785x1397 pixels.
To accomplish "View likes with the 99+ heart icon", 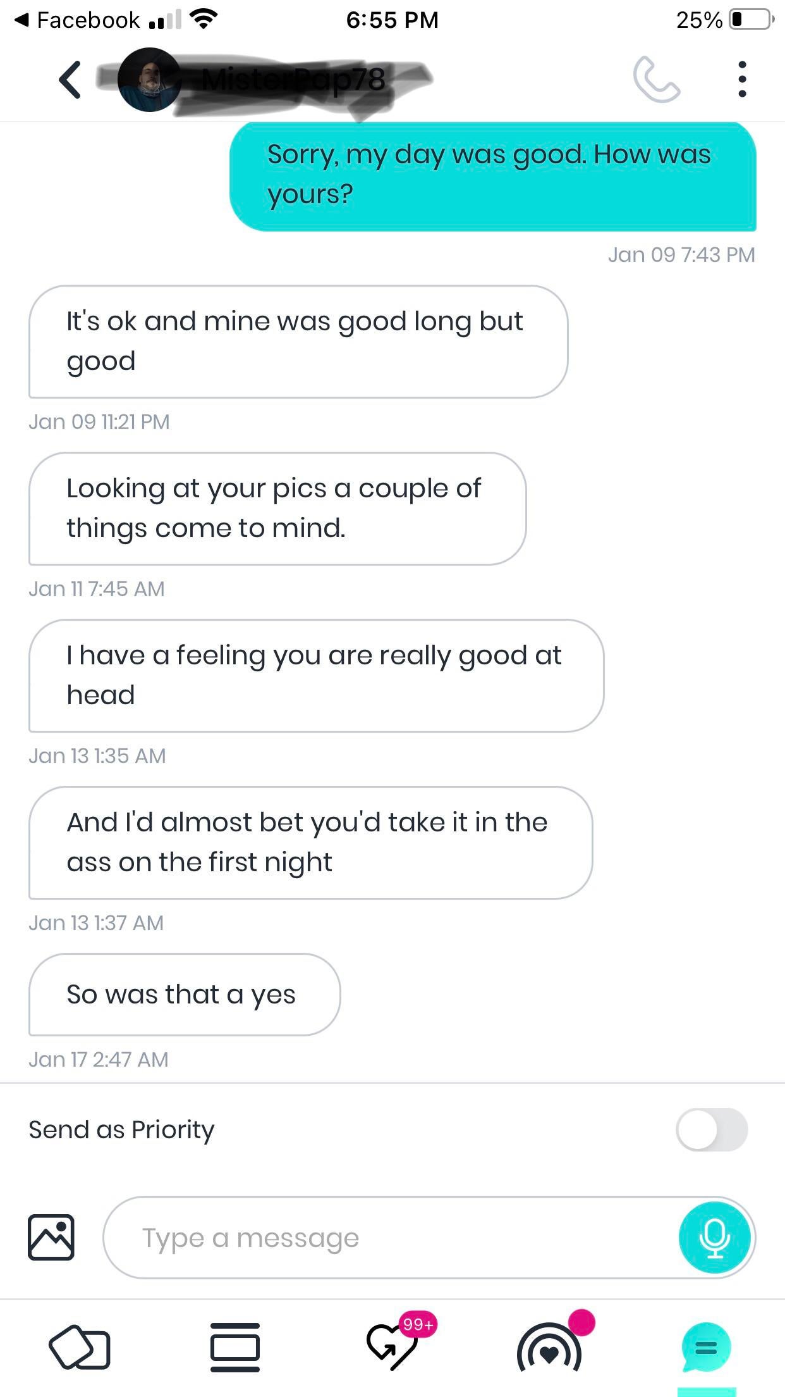I will pyautogui.click(x=393, y=1346).
